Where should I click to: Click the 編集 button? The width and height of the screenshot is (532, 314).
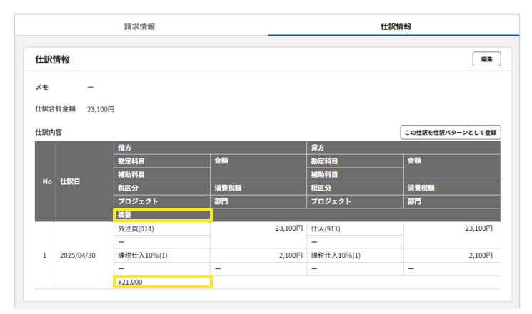tap(486, 59)
